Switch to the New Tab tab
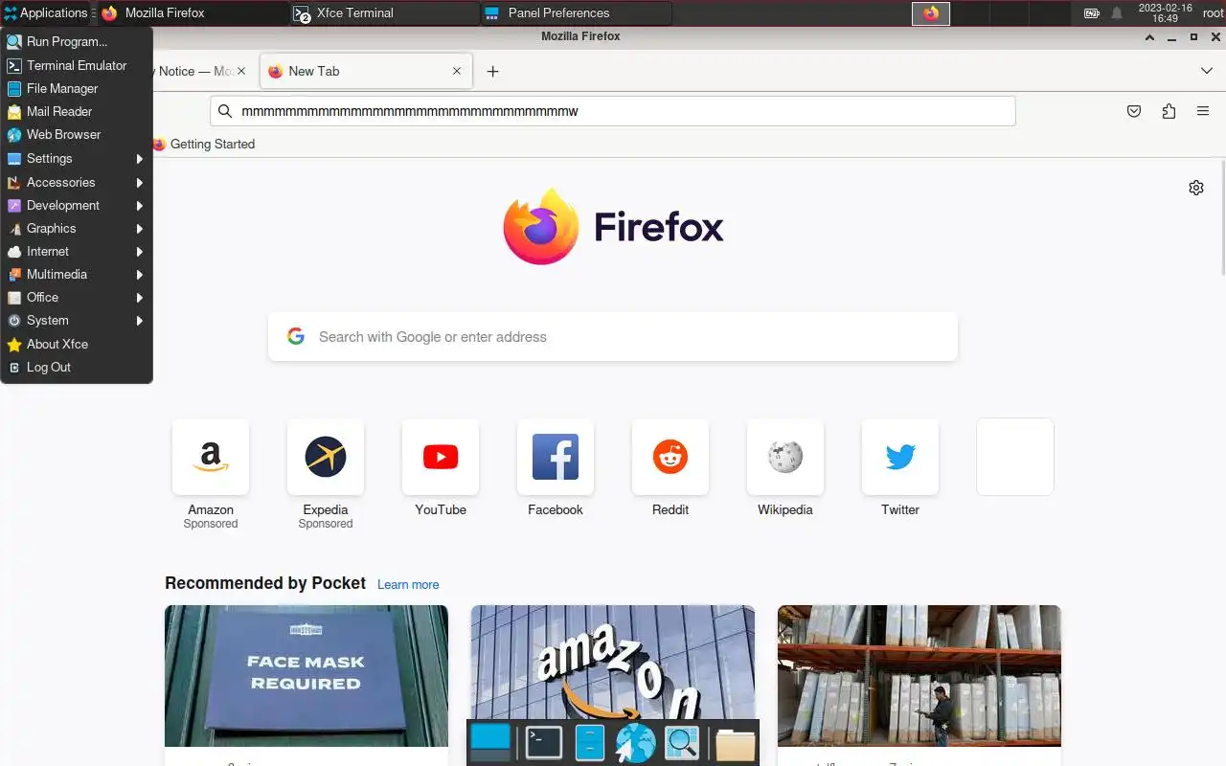1226x766 pixels. (x=365, y=71)
